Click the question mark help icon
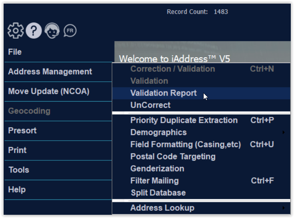 click(34, 31)
